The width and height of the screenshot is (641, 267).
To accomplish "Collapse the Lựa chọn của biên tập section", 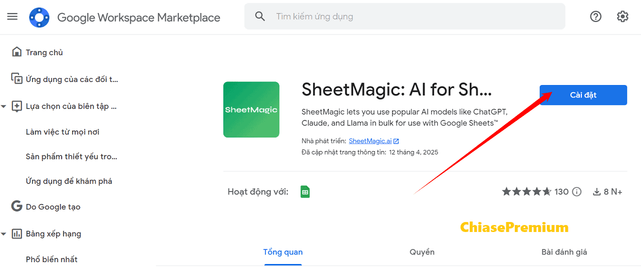I will pos(4,106).
